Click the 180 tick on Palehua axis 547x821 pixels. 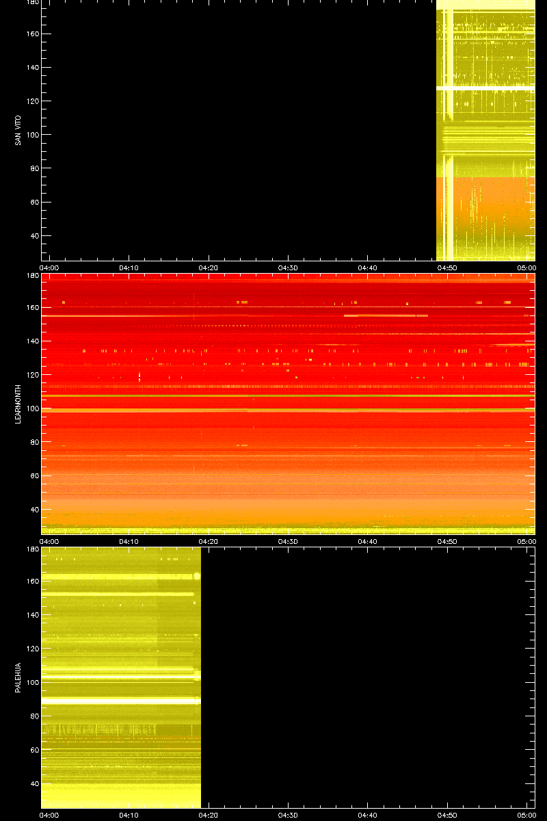(32, 549)
